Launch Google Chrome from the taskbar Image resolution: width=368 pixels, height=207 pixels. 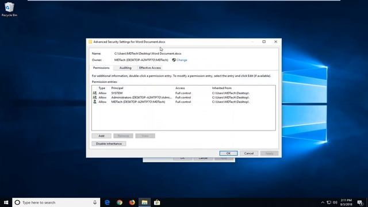[120, 202]
